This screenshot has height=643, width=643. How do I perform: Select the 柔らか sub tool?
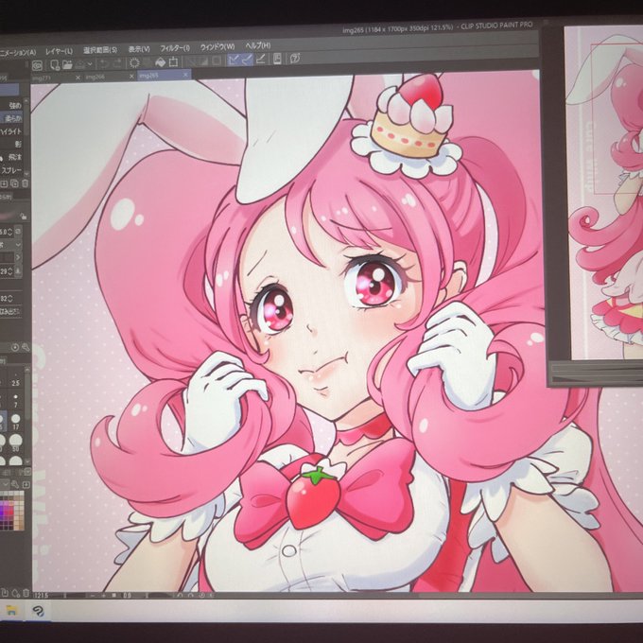tap(13, 118)
